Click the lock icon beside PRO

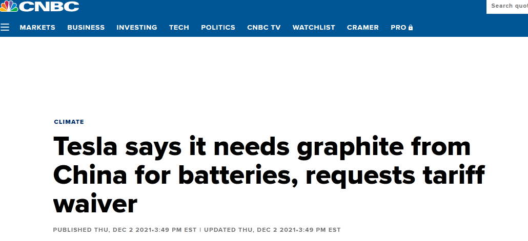coord(411,28)
